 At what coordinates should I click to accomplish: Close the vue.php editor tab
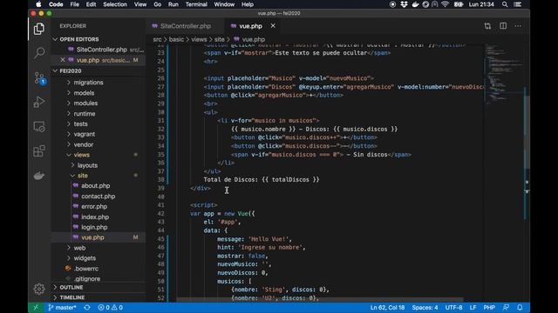tap(273, 26)
